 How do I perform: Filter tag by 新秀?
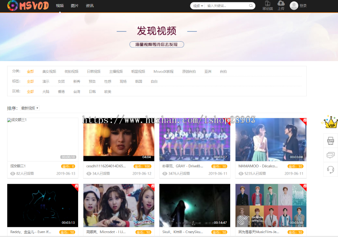coord(77,81)
